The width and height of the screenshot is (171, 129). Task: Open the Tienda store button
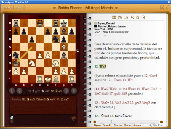(7, 8)
